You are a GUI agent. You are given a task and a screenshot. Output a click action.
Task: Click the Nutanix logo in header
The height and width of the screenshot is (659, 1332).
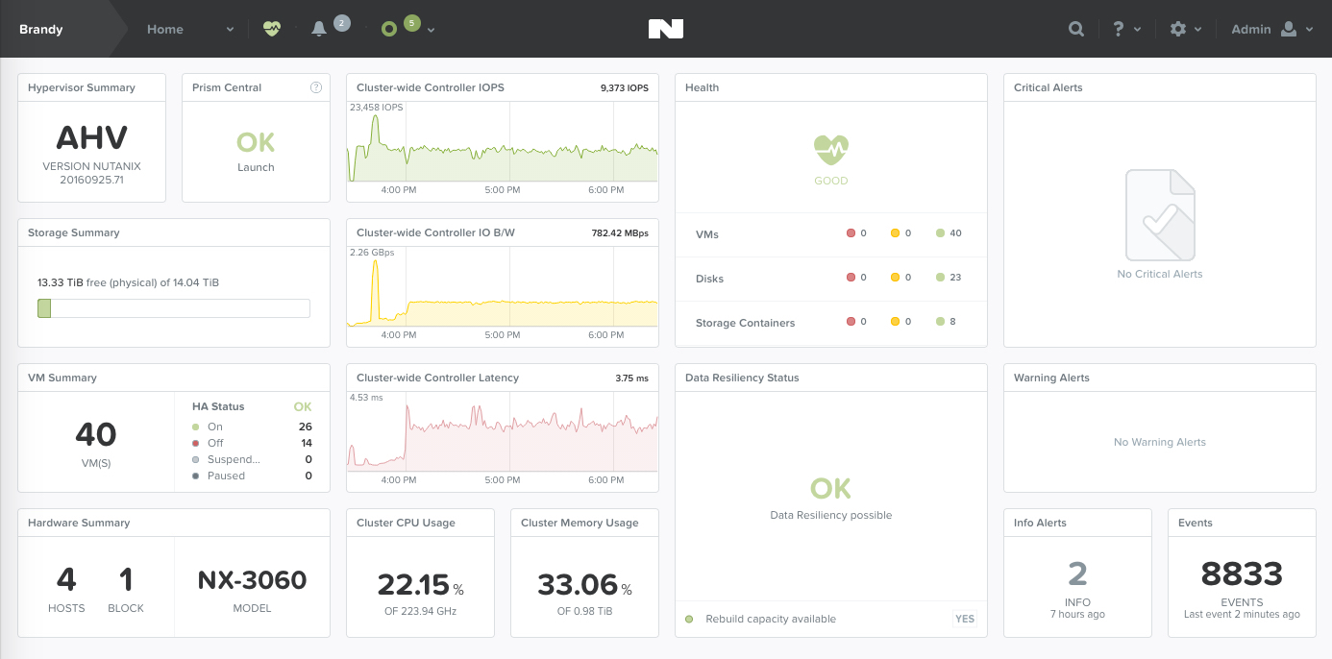coord(665,29)
